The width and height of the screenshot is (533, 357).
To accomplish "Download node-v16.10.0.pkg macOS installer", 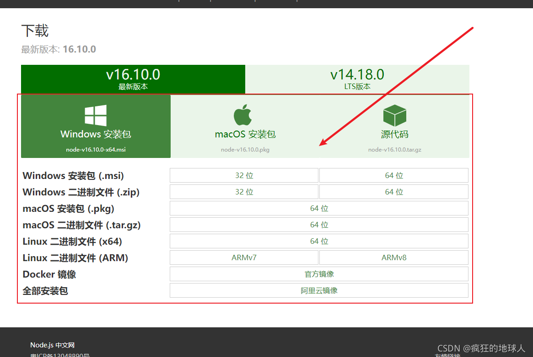I will point(245,126).
